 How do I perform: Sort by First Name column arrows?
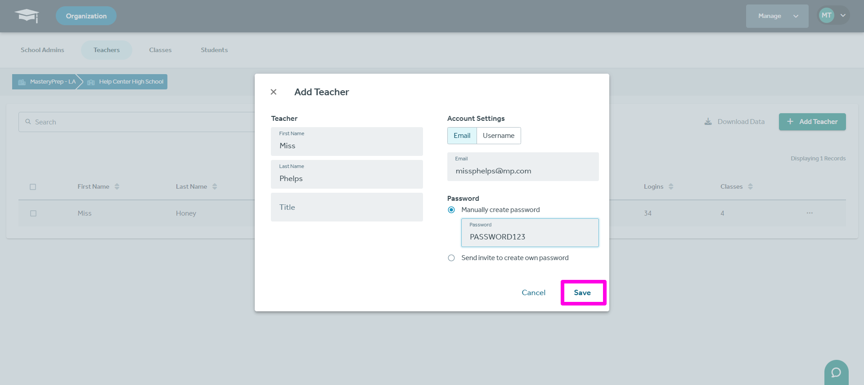pos(117,186)
